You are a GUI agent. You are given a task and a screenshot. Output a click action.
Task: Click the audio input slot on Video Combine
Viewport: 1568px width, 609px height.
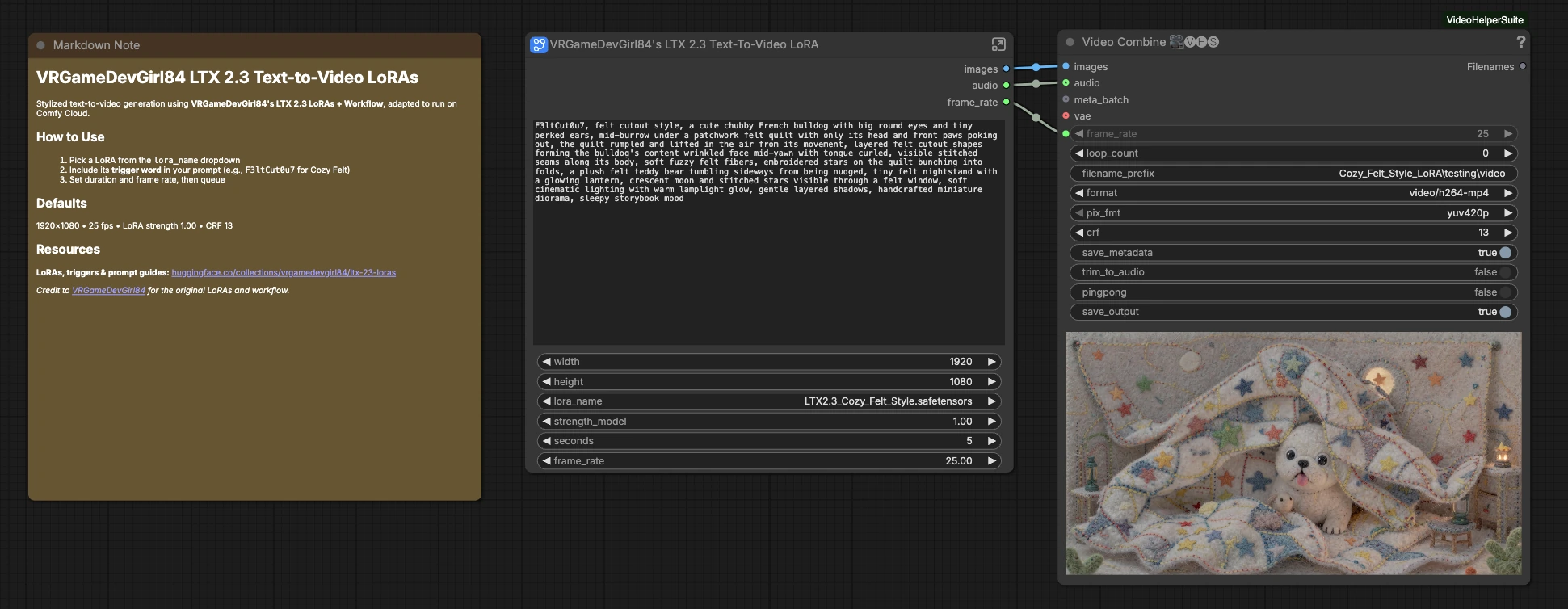(1066, 83)
